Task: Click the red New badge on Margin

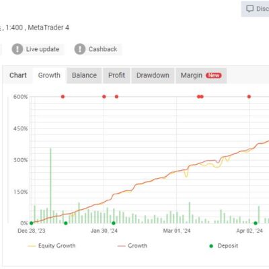Action: point(214,75)
